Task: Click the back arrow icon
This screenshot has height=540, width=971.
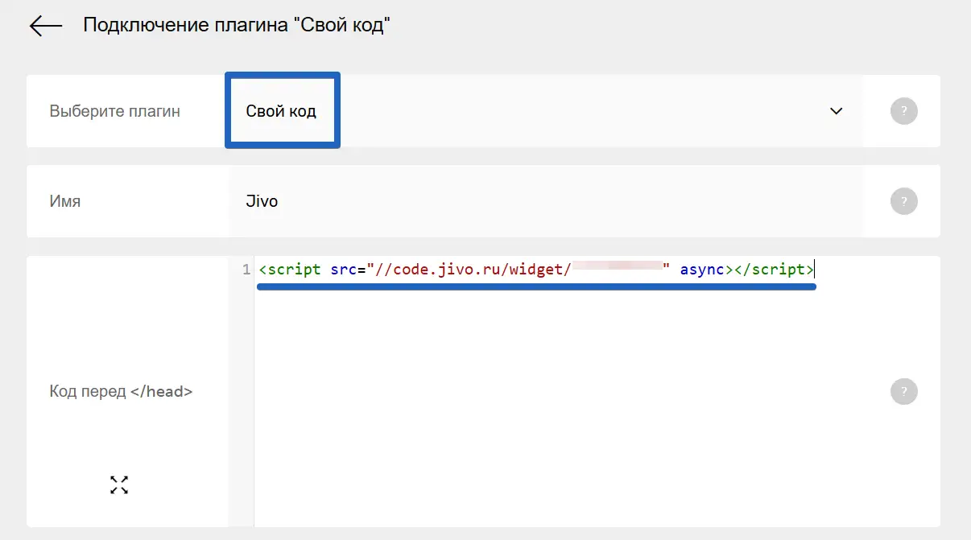Action: [x=46, y=26]
